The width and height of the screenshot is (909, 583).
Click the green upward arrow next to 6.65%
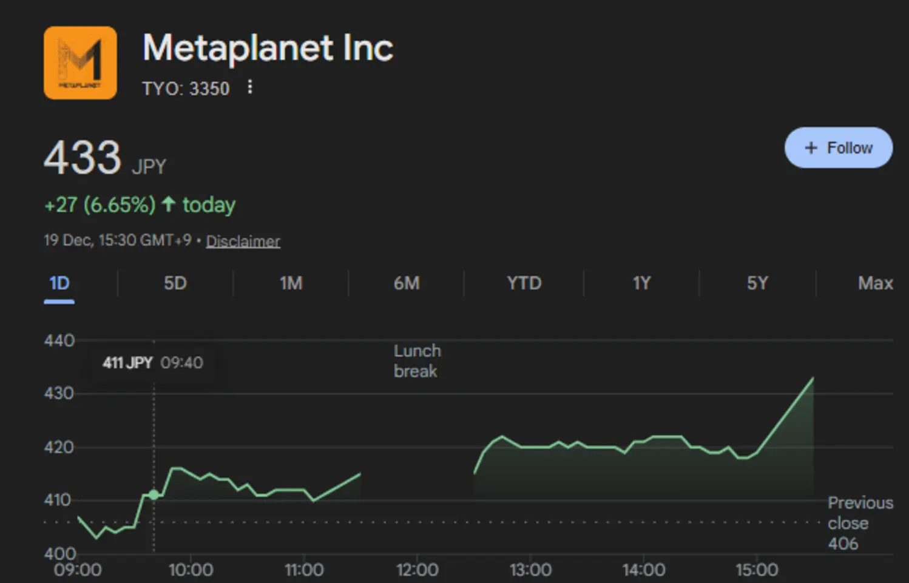pos(169,204)
